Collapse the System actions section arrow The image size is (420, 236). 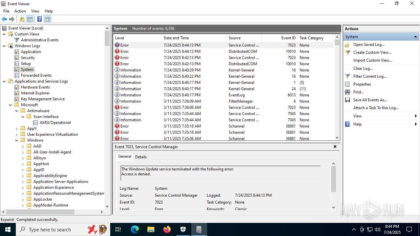415,37
